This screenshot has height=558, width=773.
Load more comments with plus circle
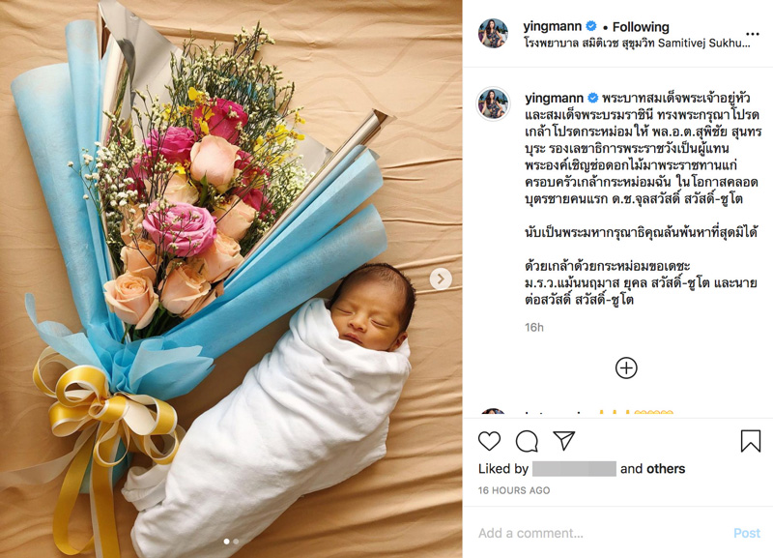coord(626,368)
